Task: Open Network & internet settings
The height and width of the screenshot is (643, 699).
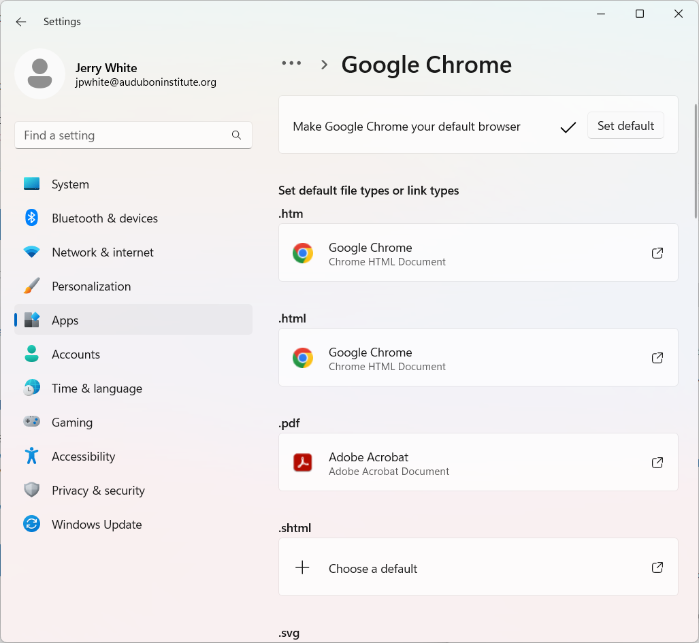Action: tap(133, 252)
